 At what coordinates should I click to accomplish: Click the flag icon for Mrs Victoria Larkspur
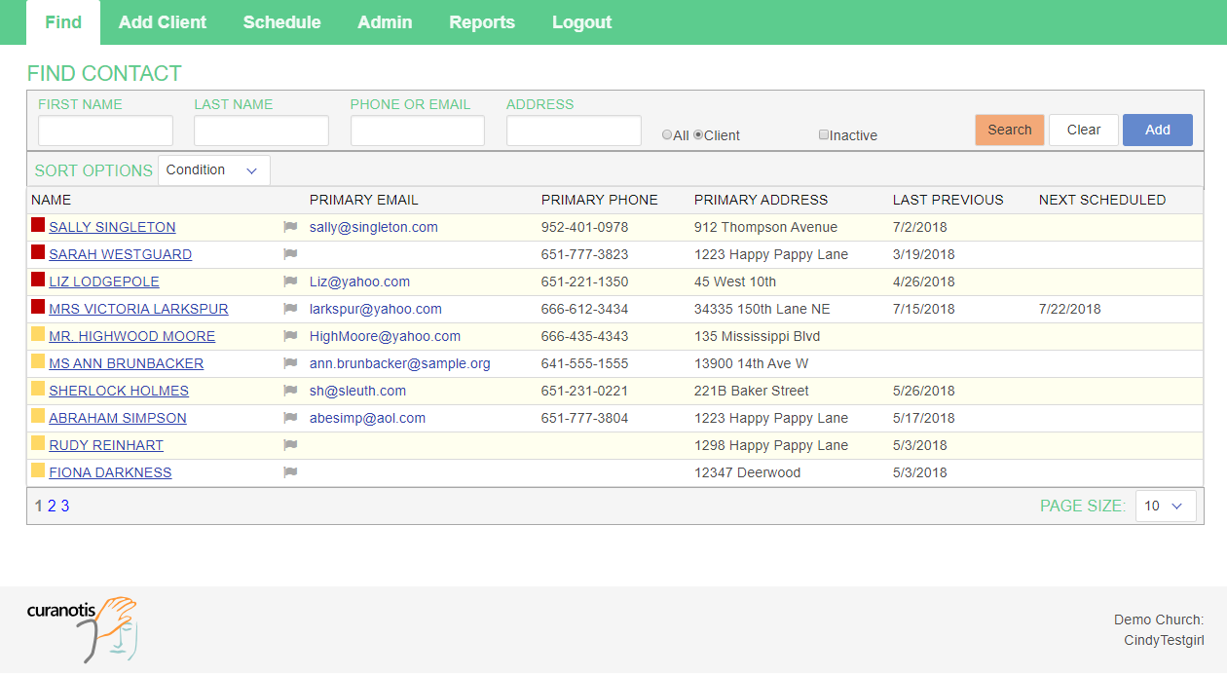point(290,309)
